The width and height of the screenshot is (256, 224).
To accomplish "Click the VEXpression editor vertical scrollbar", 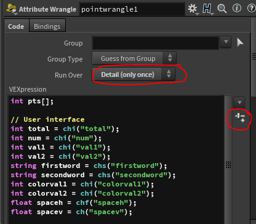I will (x=228, y=159).
